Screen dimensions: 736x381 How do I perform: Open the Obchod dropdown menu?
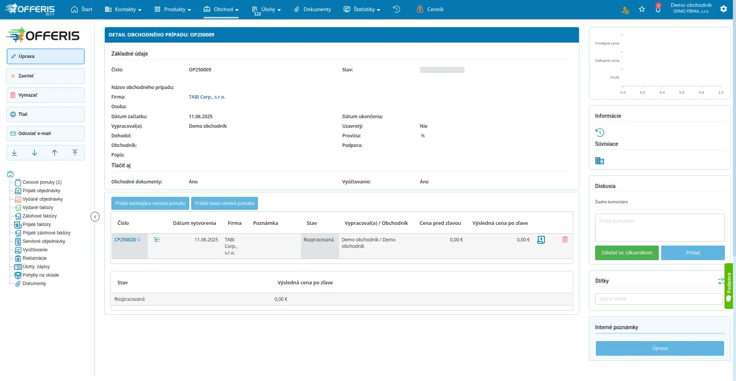click(221, 9)
